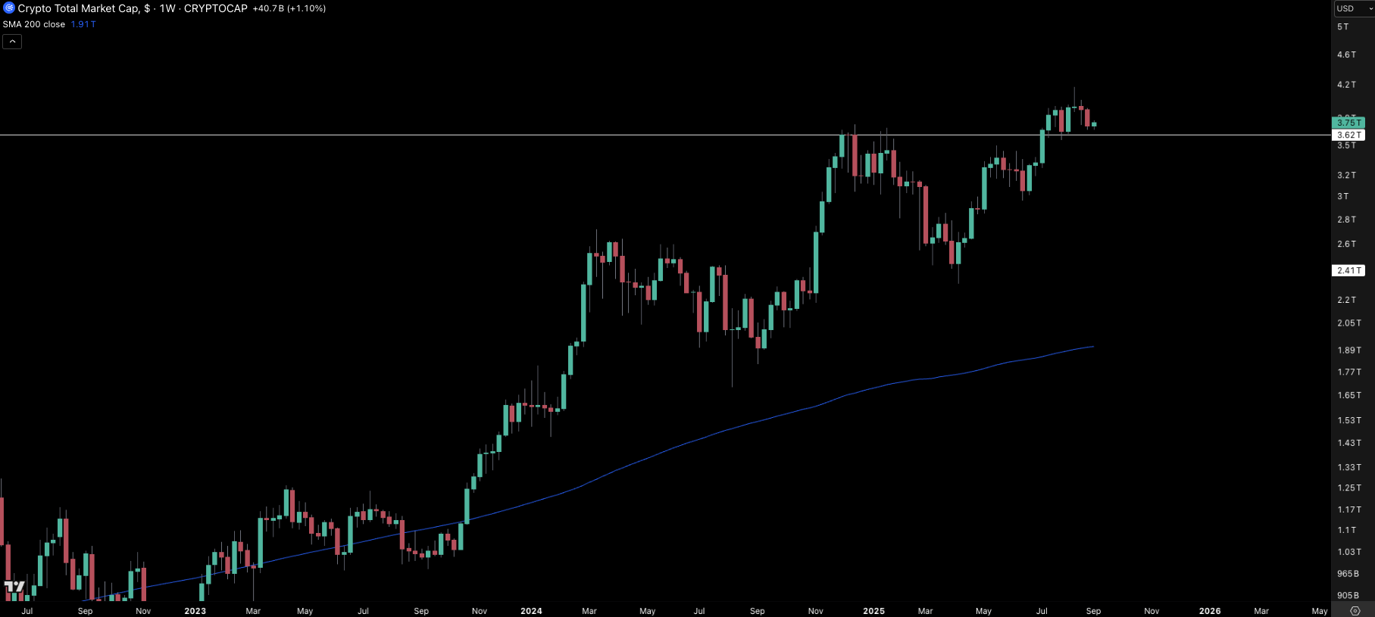The height and width of the screenshot is (617, 1375).
Task: Click the 4.2T price axis label
Action: [1346, 85]
